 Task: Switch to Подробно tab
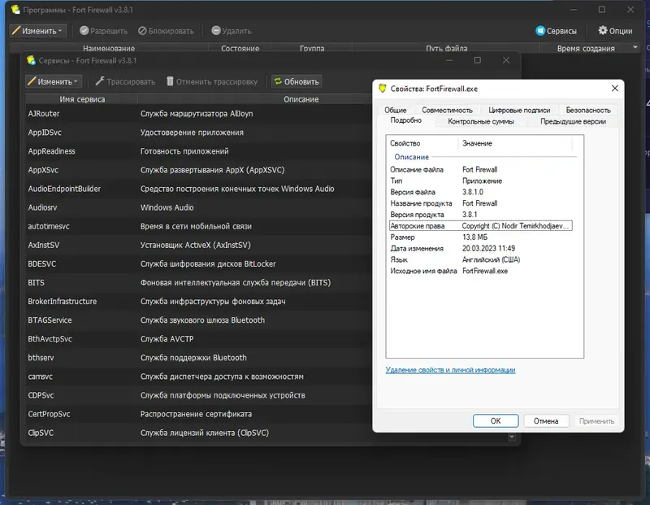(405, 120)
